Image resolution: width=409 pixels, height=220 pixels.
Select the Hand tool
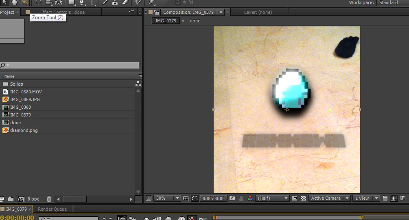click(15, 2)
